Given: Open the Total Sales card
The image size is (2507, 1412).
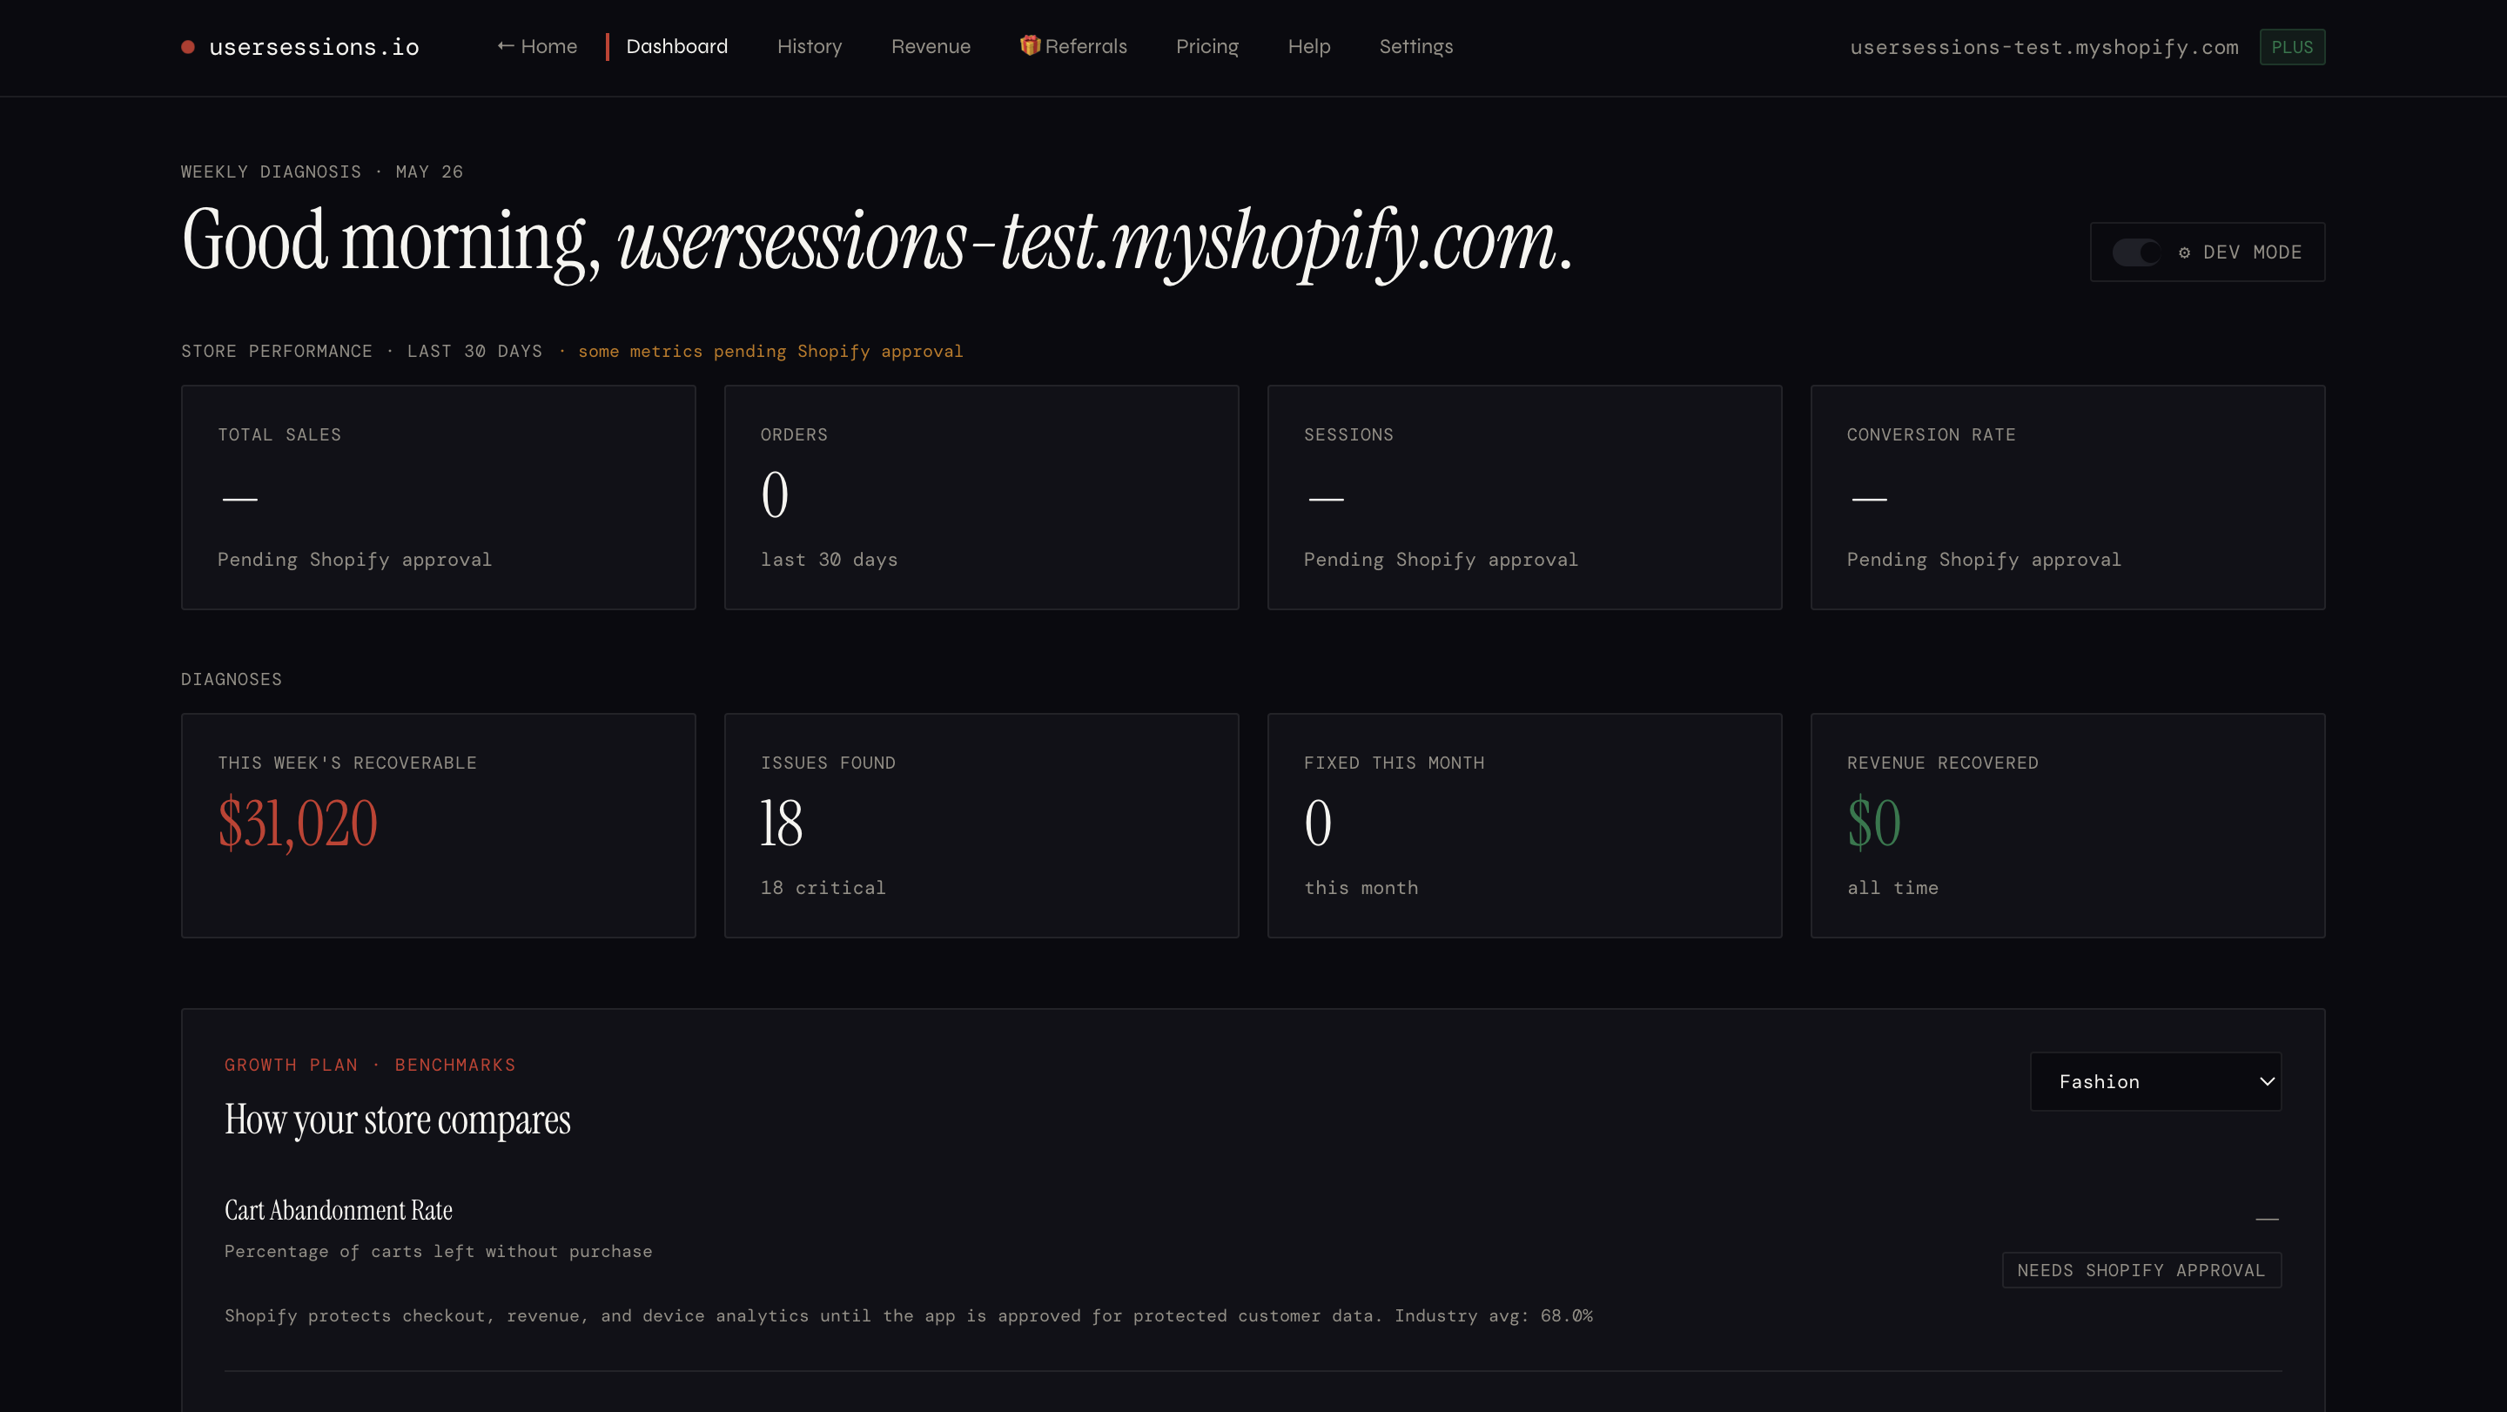Looking at the screenshot, I should pos(438,497).
